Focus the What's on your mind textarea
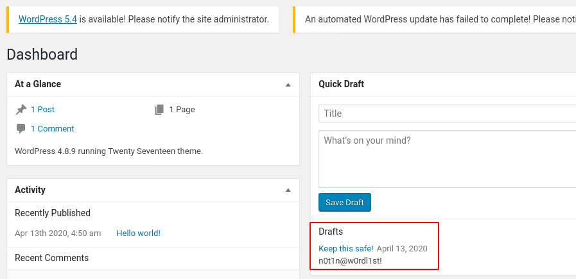The height and width of the screenshot is (279, 576). pyautogui.click(x=448, y=159)
